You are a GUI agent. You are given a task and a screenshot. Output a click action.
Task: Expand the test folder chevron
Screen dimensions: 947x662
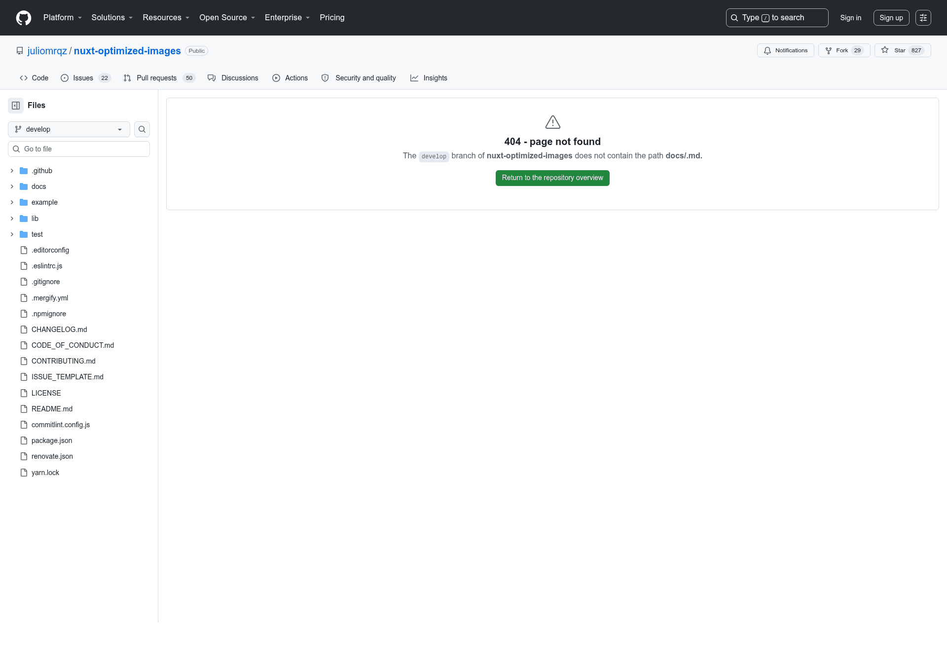point(12,234)
